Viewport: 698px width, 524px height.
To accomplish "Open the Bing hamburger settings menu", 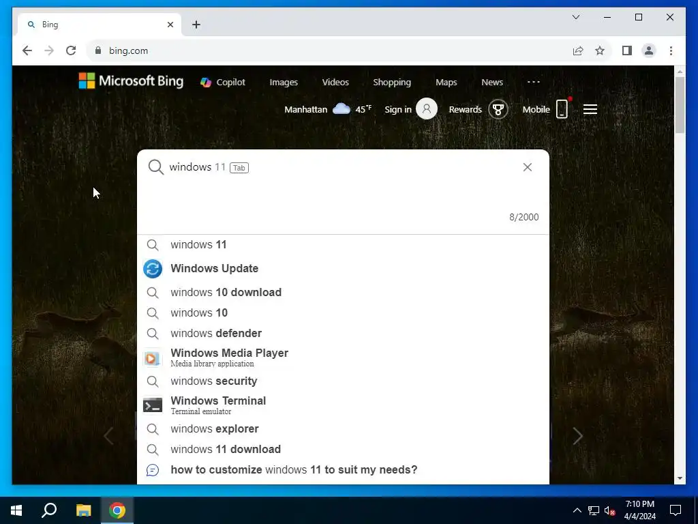I will coord(590,109).
